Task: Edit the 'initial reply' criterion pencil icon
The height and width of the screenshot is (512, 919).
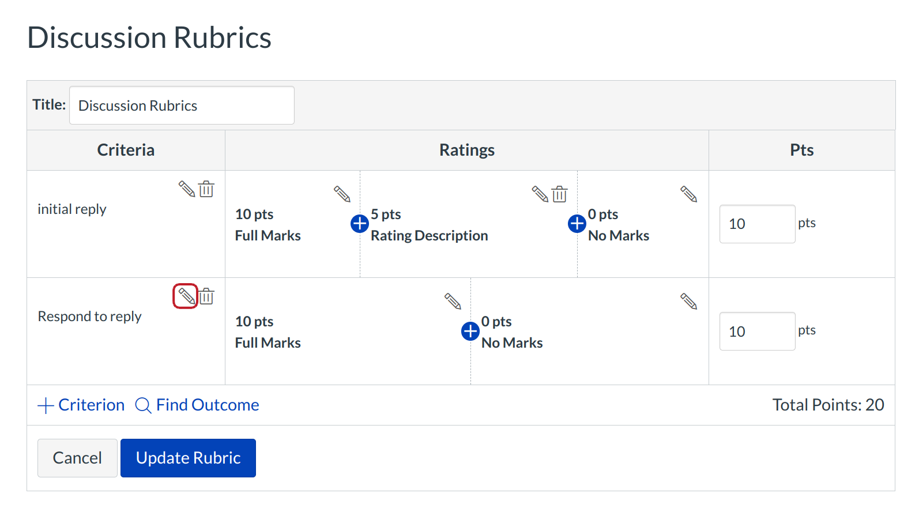Action: coord(186,189)
